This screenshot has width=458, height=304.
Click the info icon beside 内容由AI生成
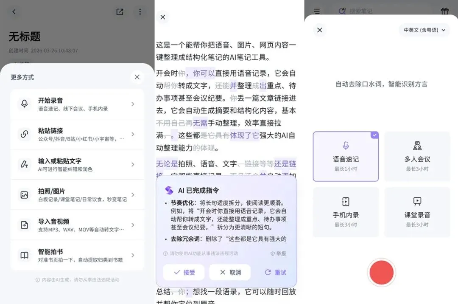click(38, 280)
